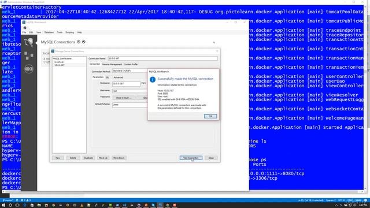The image size is (370, 208).
Task: Open the Models sidebar icon
Action: click(x=29, y=55)
